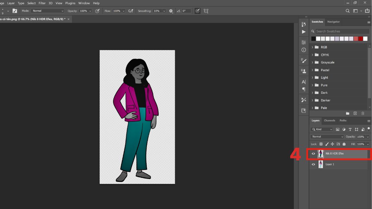Screen dimensions: 372x209
Task: Expand the CMYK swatch group
Action: coord(312,55)
